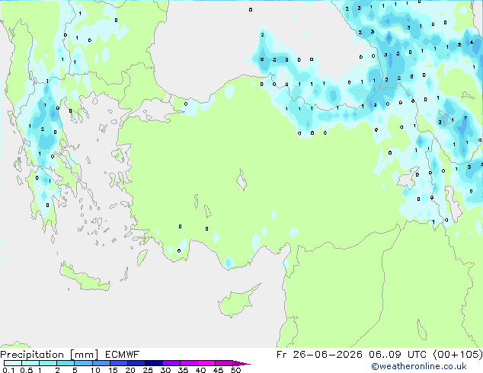Image resolution: width=483 pixels, height=373 pixels.
Task: Choose the 25–30 mm navy legend swatch
Action: (x=153, y=363)
